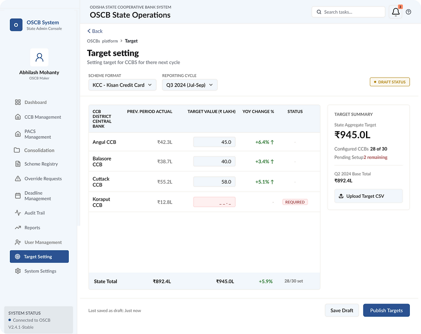Screen dimensions: 421x334
Task: Click the Publish Targets button
Action: [386, 310]
